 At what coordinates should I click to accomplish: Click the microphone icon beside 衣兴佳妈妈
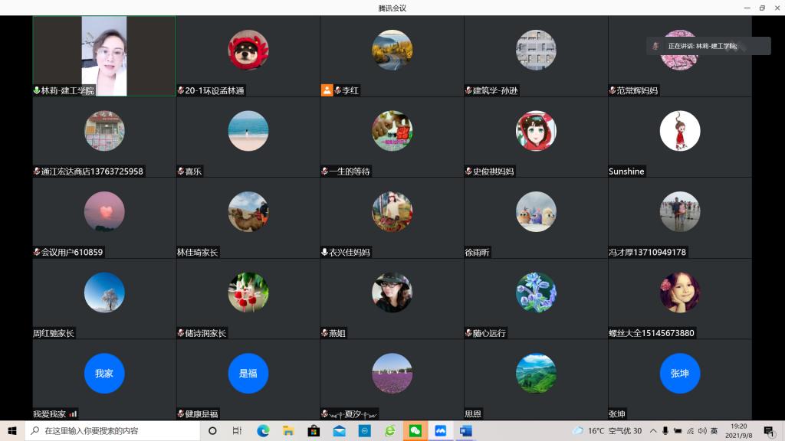point(324,252)
